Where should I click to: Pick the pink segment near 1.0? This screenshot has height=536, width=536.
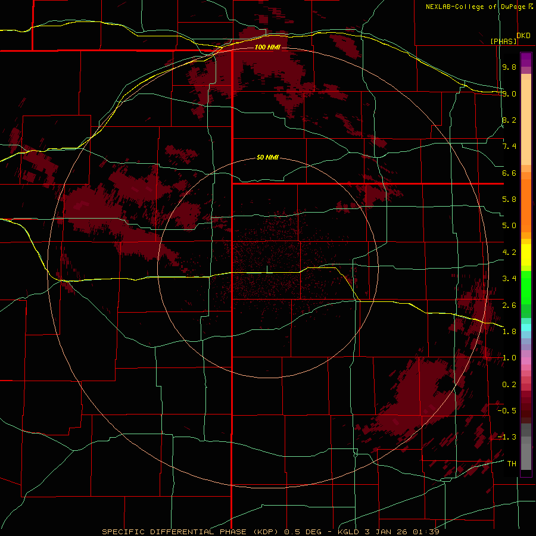(526, 361)
